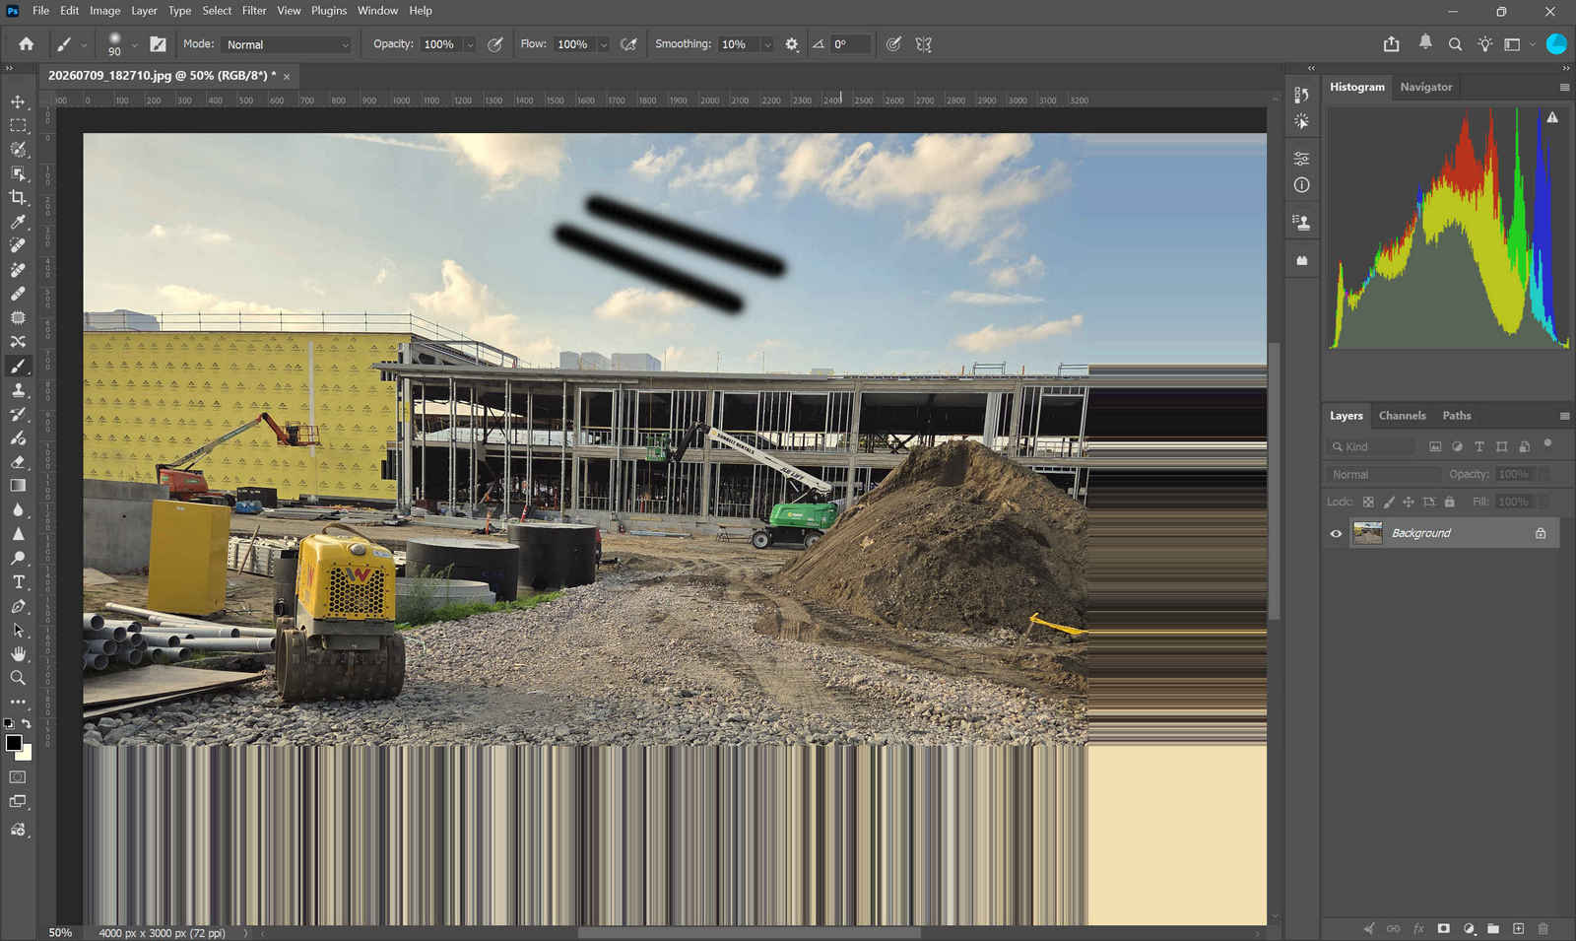Select the Hand tool
The image size is (1576, 941).
[18, 654]
